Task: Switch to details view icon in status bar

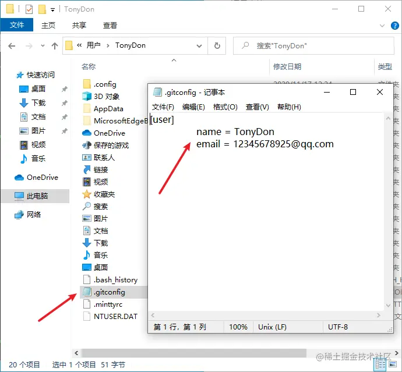Action: 380,364
